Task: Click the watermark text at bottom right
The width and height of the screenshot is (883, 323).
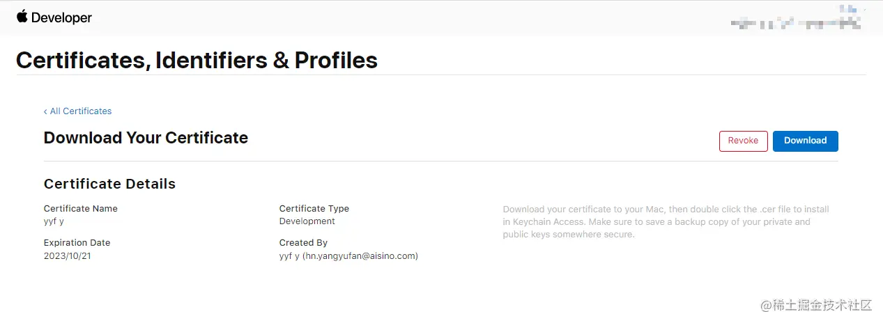Action: 816,306
